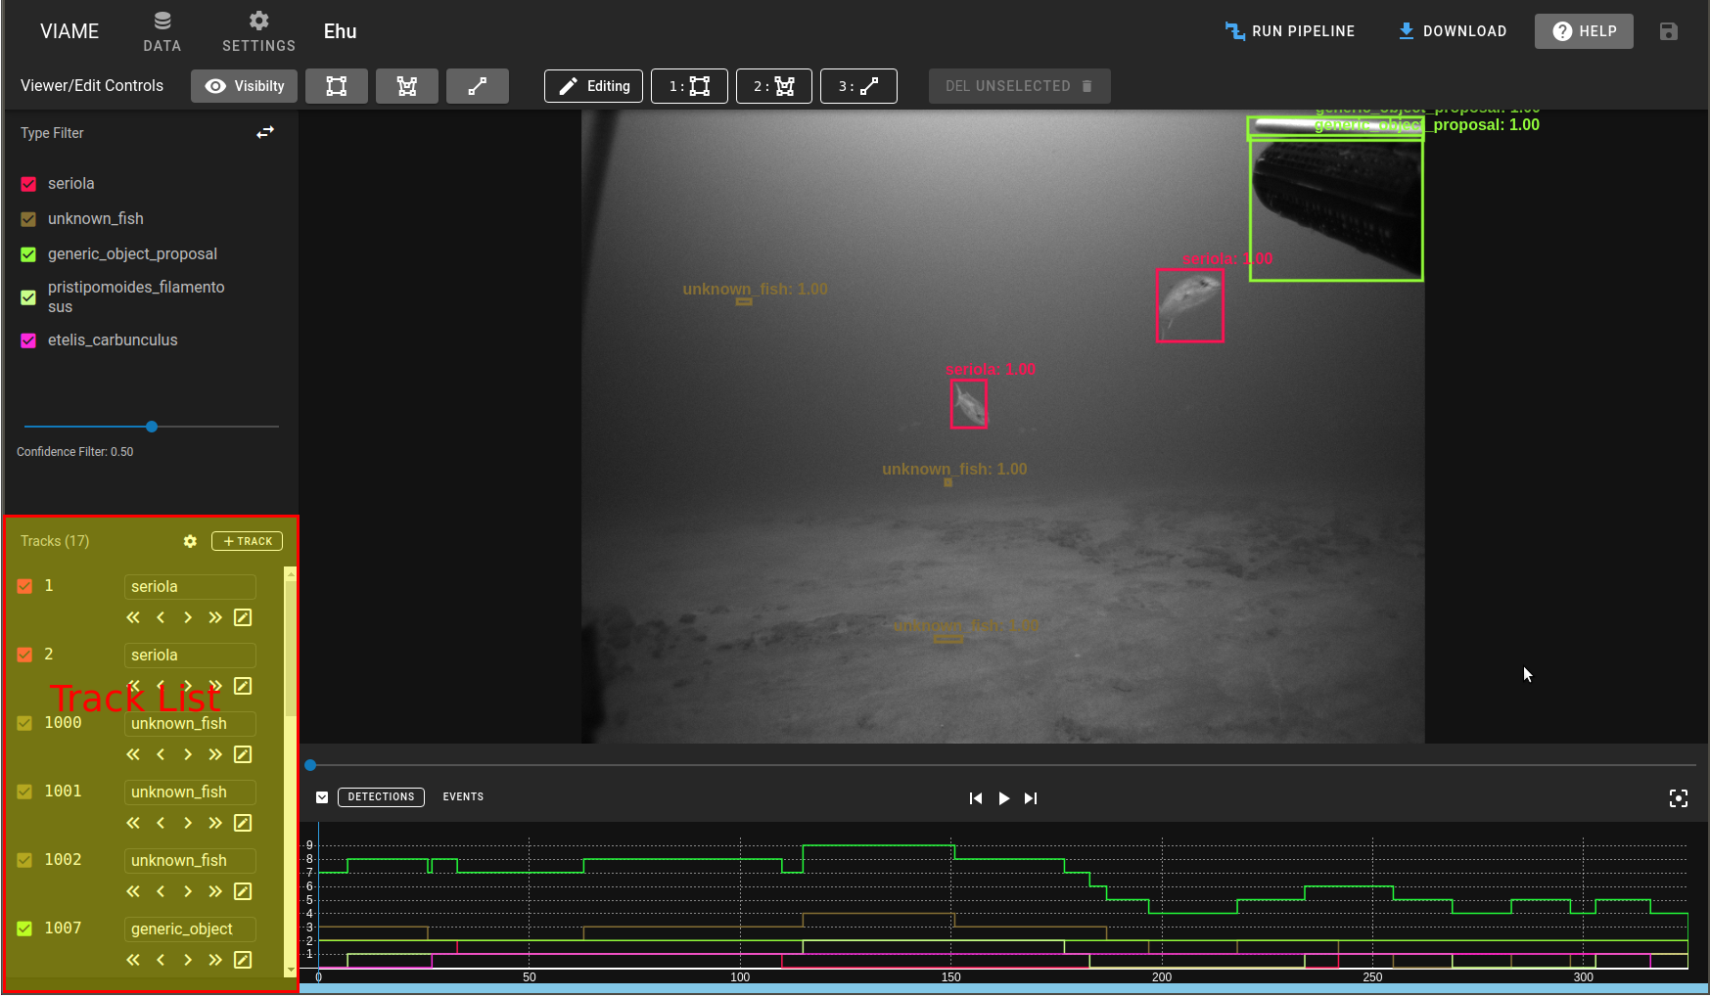The image size is (1710, 996).
Task: Click RUN PIPELINE
Action: click(x=1290, y=31)
